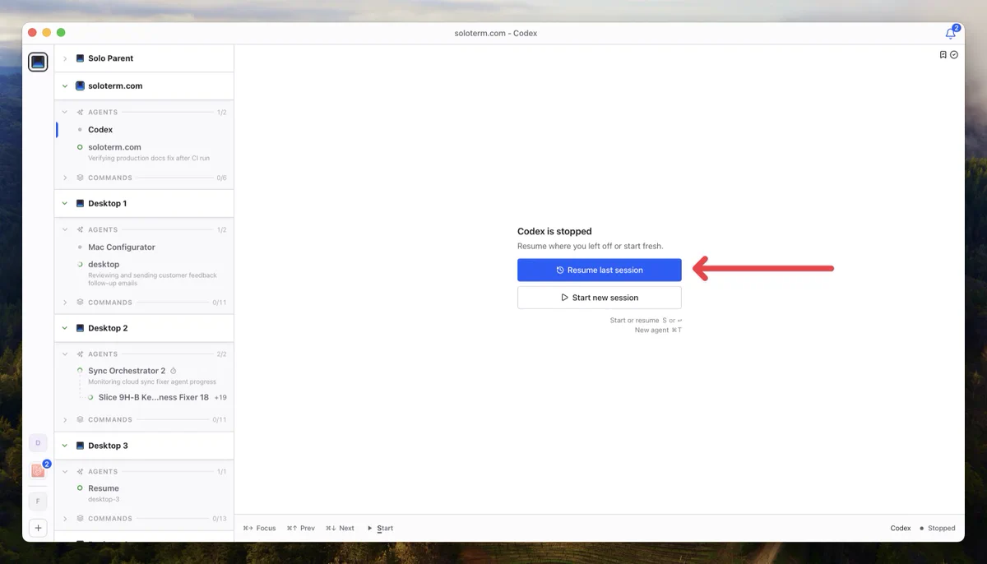Screen dimensions: 987x564
Task: Collapse the Desktop 3 project
Action: coord(65,446)
